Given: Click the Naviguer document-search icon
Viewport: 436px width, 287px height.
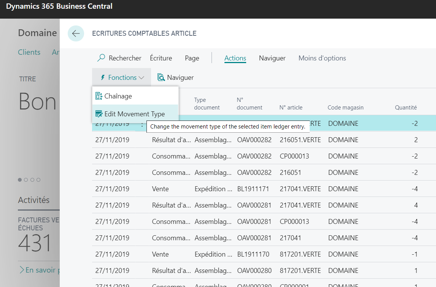Looking at the screenshot, I should 161,77.
